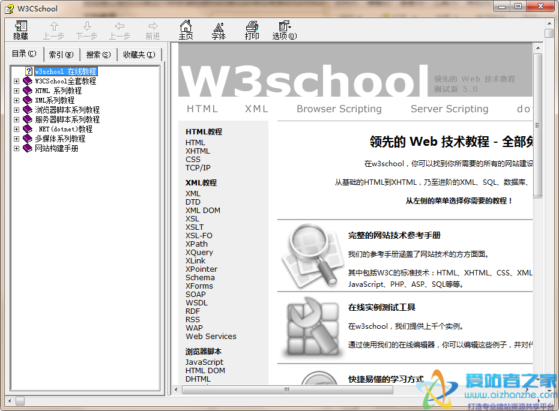Click content pane scroll-left arrow
Image resolution: width=559 pixels, height=411 pixels.
(176, 389)
